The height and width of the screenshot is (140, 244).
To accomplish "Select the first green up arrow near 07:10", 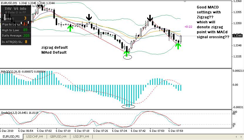I will (x=70, y=28).
